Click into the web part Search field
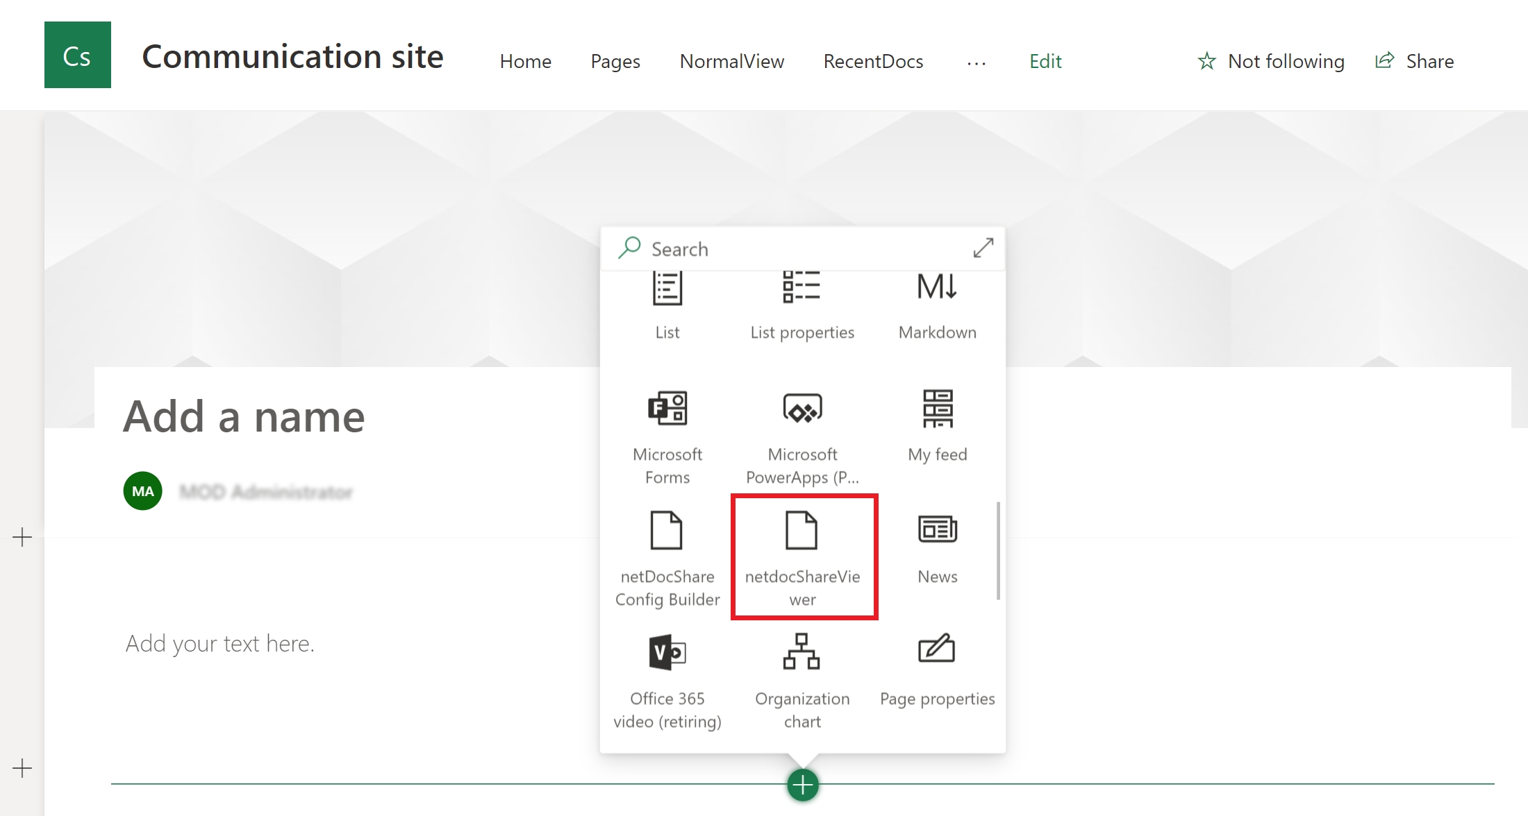Viewport: 1528px width, 816px height. (x=802, y=248)
